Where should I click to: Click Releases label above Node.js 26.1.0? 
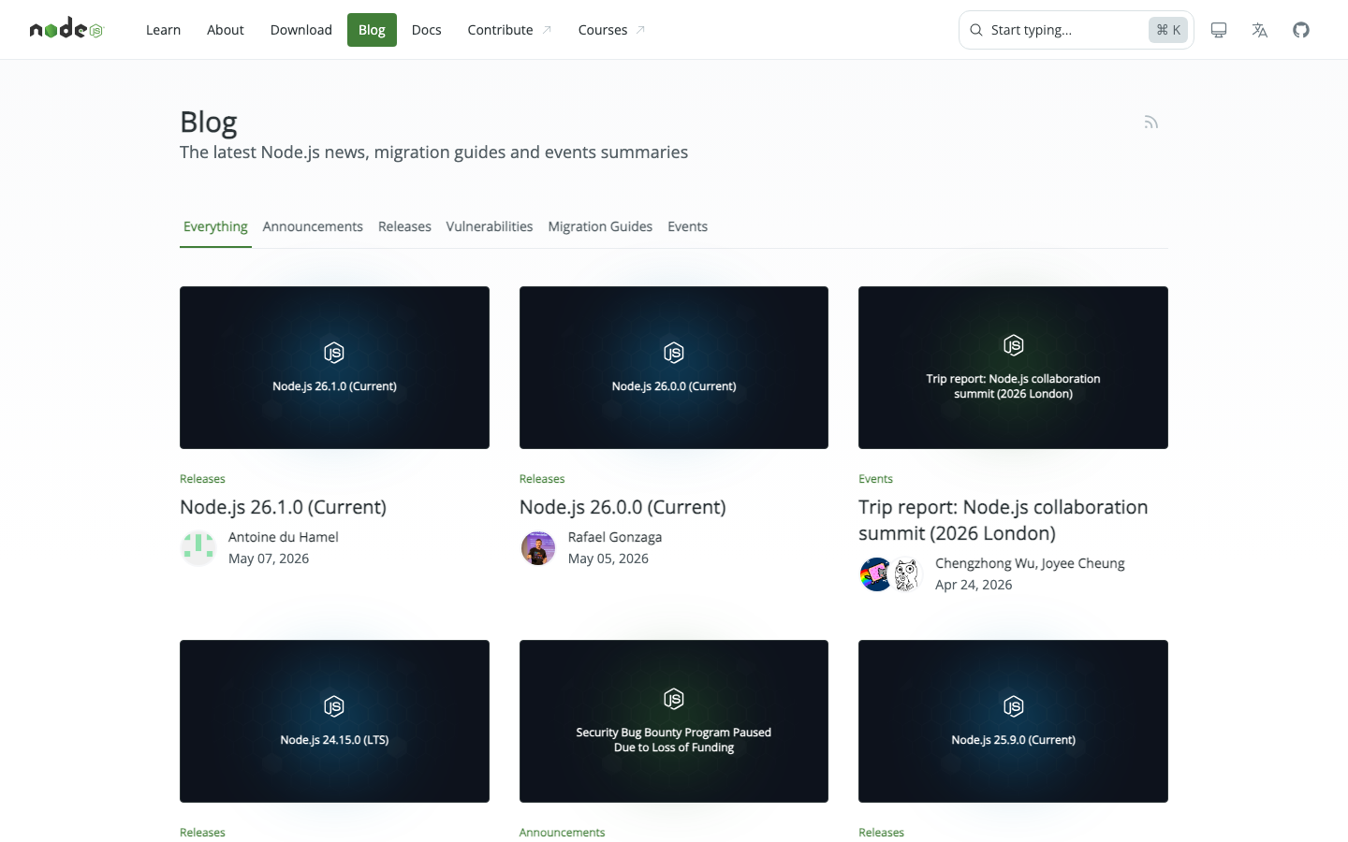(202, 479)
